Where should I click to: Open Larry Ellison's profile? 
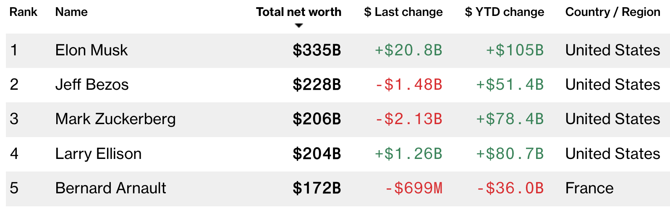(x=98, y=154)
